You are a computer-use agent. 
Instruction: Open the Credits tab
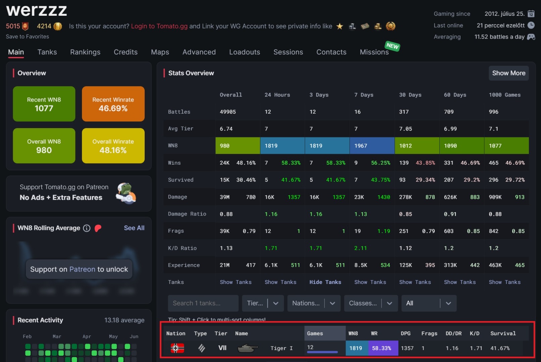pyautogui.click(x=126, y=52)
